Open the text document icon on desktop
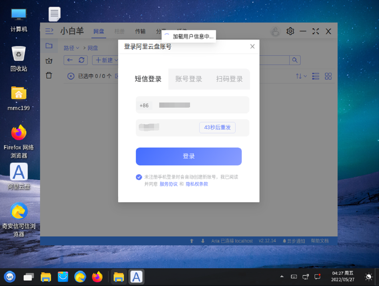Image resolution: width=379 pixels, height=286 pixels. tap(54, 14)
